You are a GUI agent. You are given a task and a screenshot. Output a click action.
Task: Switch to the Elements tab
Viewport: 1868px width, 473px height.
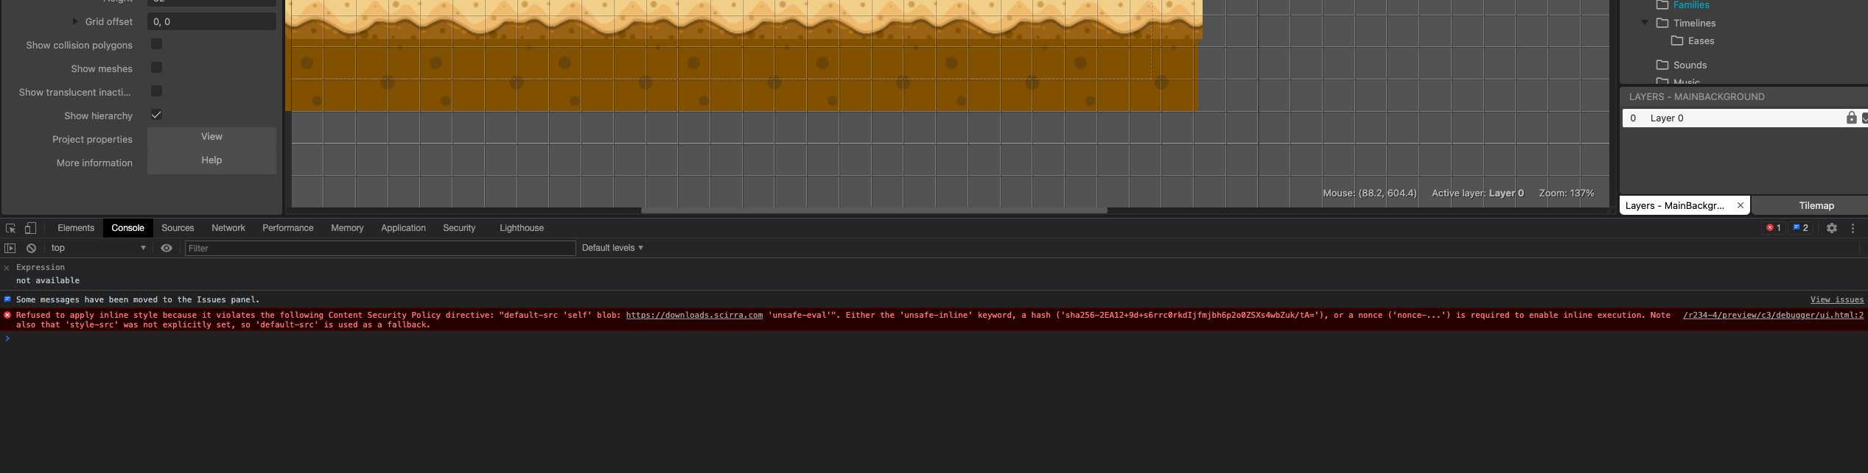tap(76, 228)
